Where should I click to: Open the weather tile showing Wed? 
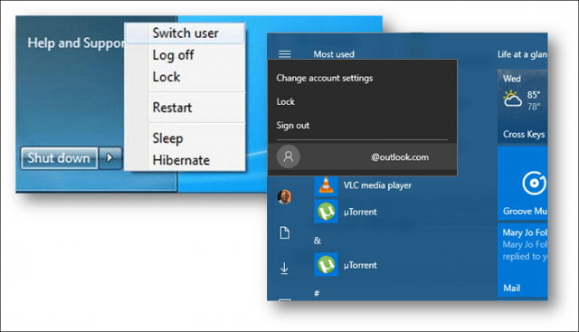523,106
